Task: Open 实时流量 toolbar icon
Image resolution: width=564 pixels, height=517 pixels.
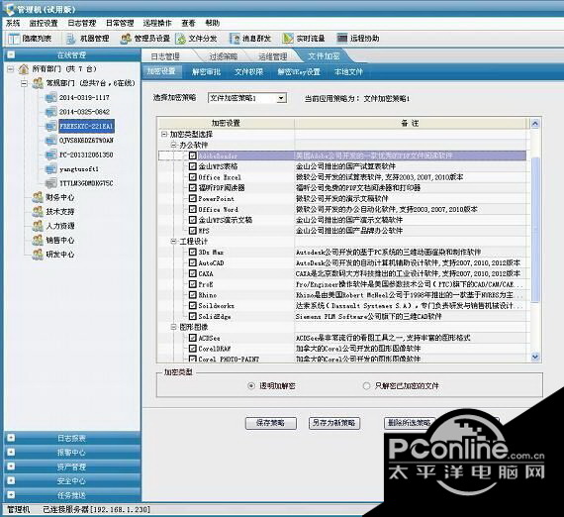Action: (x=288, y=39)
